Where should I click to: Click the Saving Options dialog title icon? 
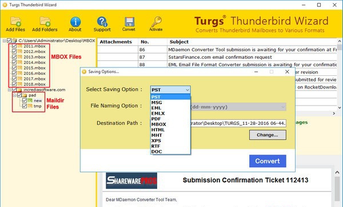click(84, 72)
